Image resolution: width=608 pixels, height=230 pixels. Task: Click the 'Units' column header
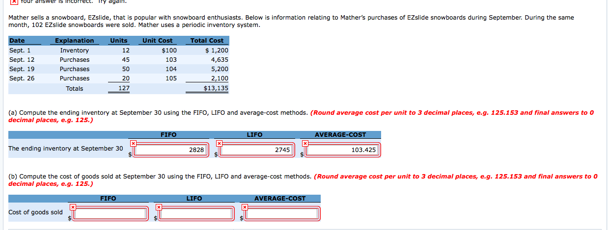tap(119, 41)
